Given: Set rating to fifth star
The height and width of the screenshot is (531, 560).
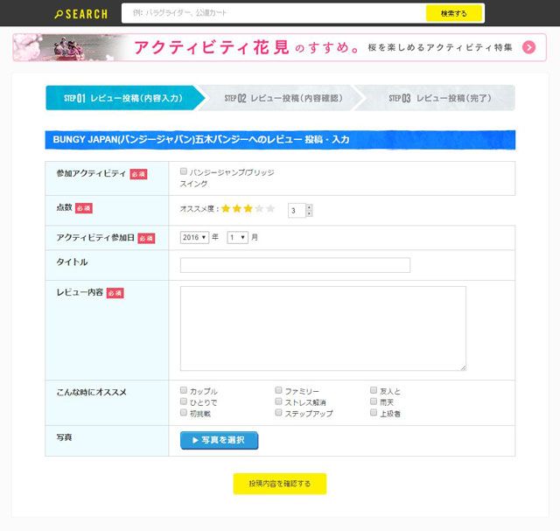Looking at the screenshot, I should point(270,208).
